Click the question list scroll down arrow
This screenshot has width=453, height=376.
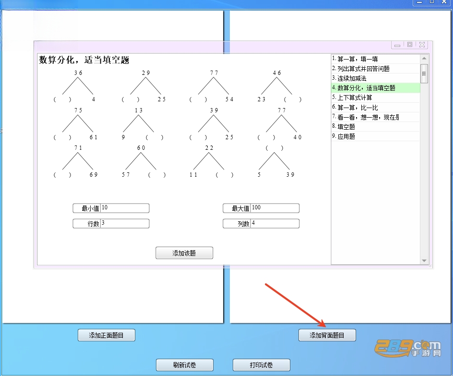click(x=424, y=261)
